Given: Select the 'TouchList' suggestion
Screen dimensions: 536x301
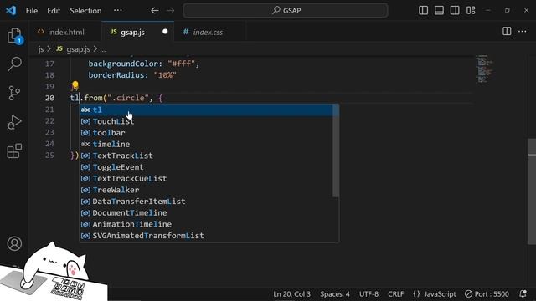Looking at the screenshot, I should [206, 121].
